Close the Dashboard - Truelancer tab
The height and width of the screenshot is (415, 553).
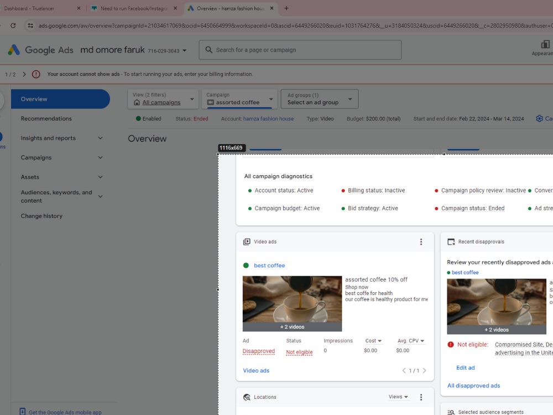coord(79,8)
